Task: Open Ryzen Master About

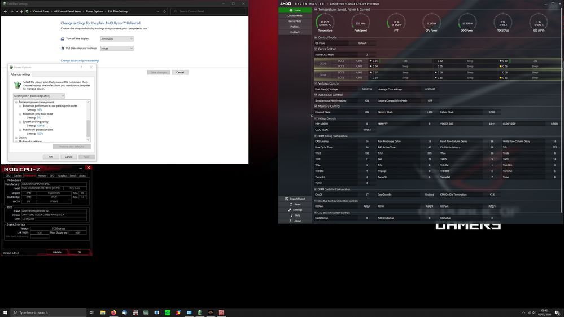Action: coord(295,221)
